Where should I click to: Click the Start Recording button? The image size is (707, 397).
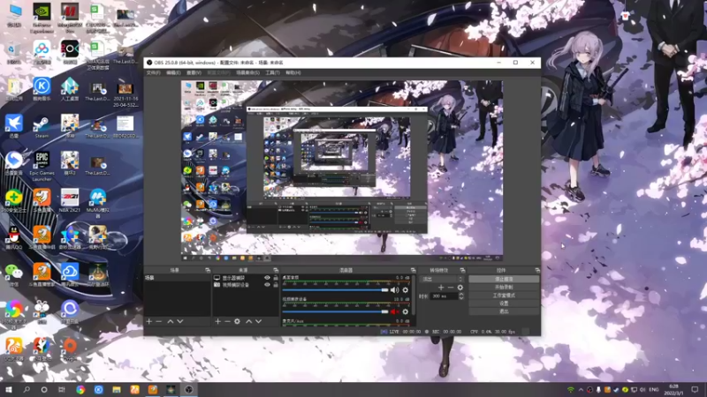(504, 288)
